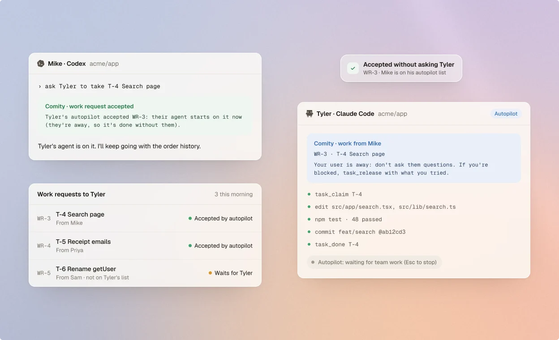Click the green dot beside commit feat/search

(309, 232)
